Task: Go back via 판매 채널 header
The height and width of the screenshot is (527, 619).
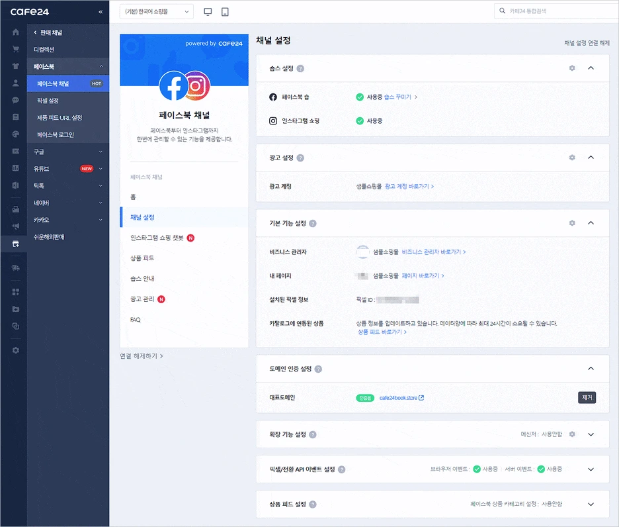Action: point(48,32)
